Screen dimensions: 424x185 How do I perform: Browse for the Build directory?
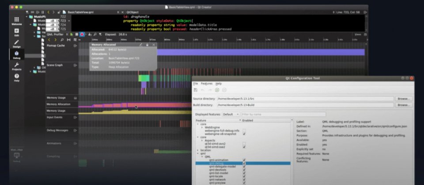404,105
